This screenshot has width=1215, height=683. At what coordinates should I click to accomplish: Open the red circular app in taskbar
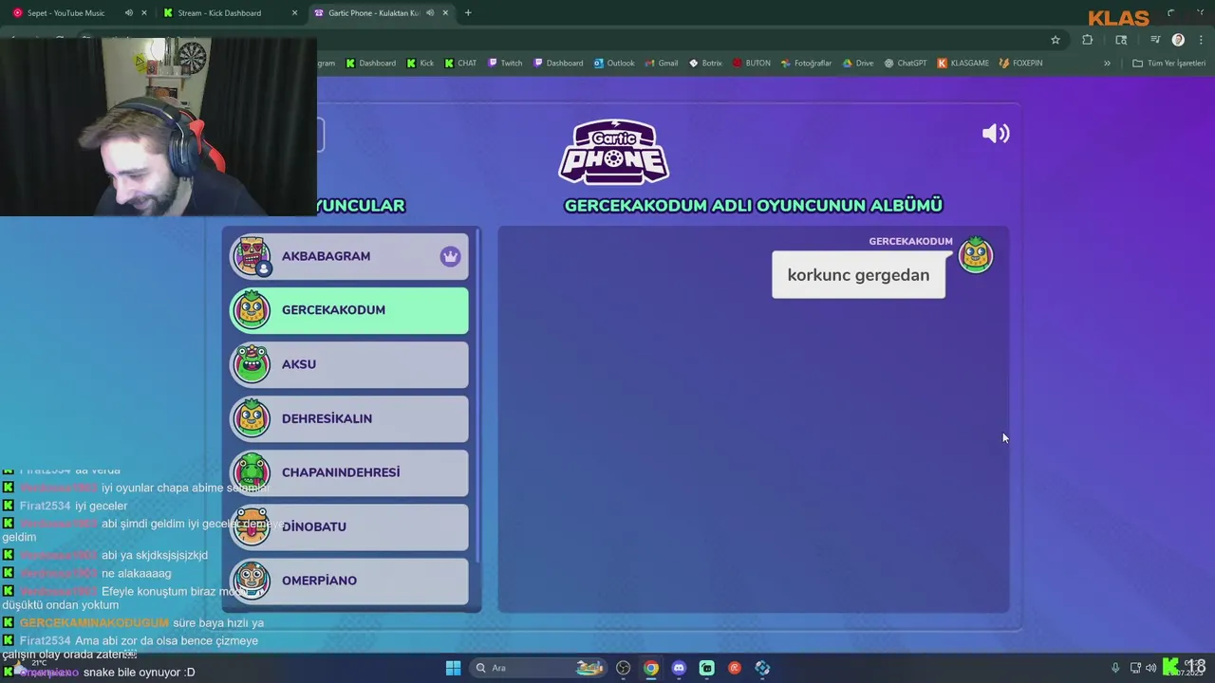point(734,668)
